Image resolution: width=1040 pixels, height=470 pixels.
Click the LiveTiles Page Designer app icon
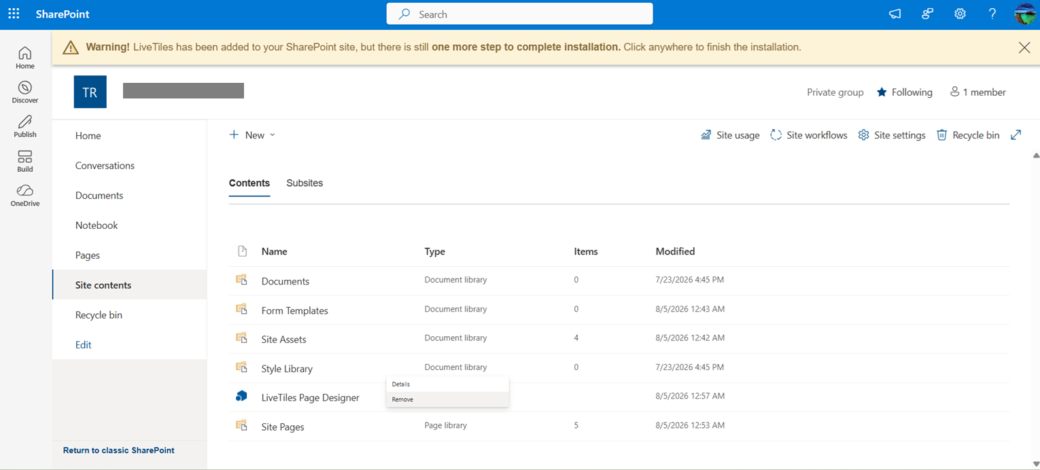(x=241, y=396)
